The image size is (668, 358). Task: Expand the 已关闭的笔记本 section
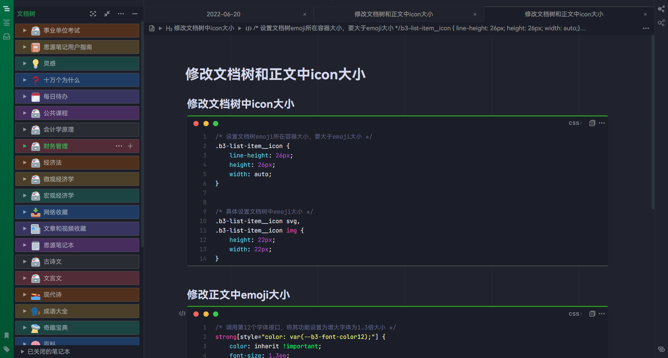[x=23, y=351]
